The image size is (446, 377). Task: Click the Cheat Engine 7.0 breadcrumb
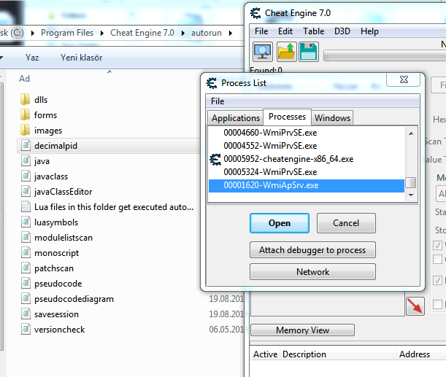[x=142, y=33]
